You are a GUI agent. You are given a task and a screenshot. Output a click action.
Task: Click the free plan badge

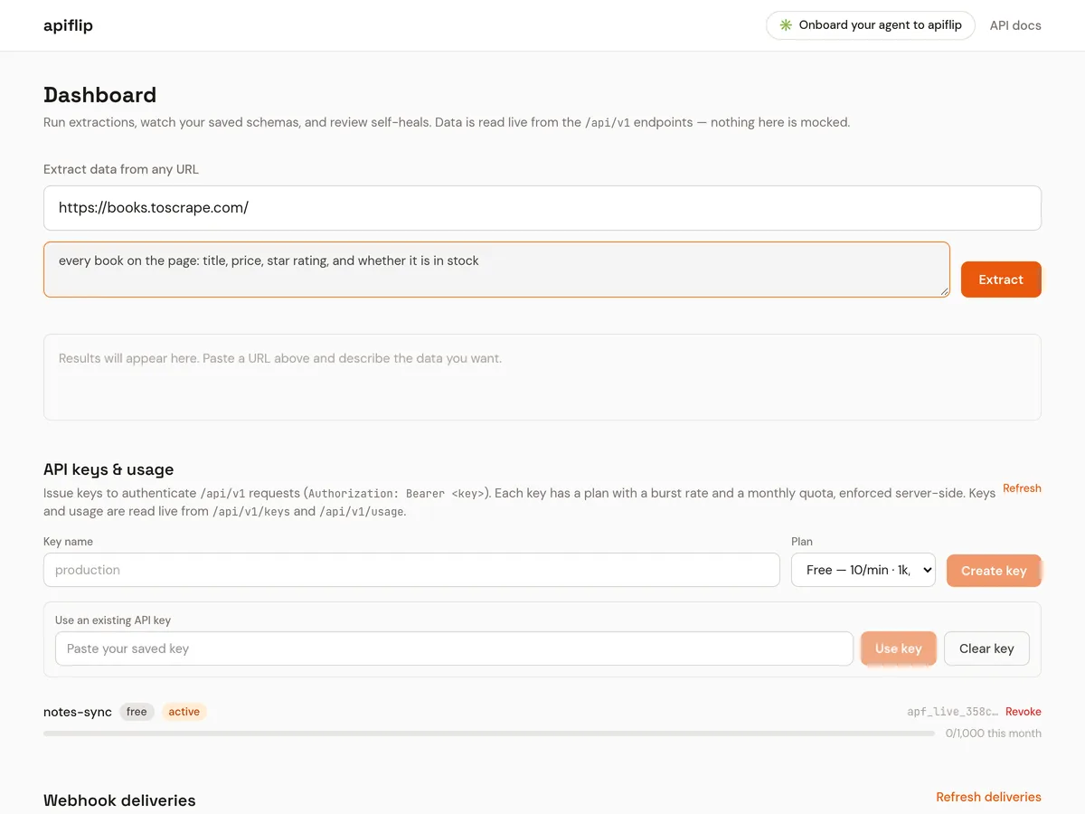tap(137, 712)
